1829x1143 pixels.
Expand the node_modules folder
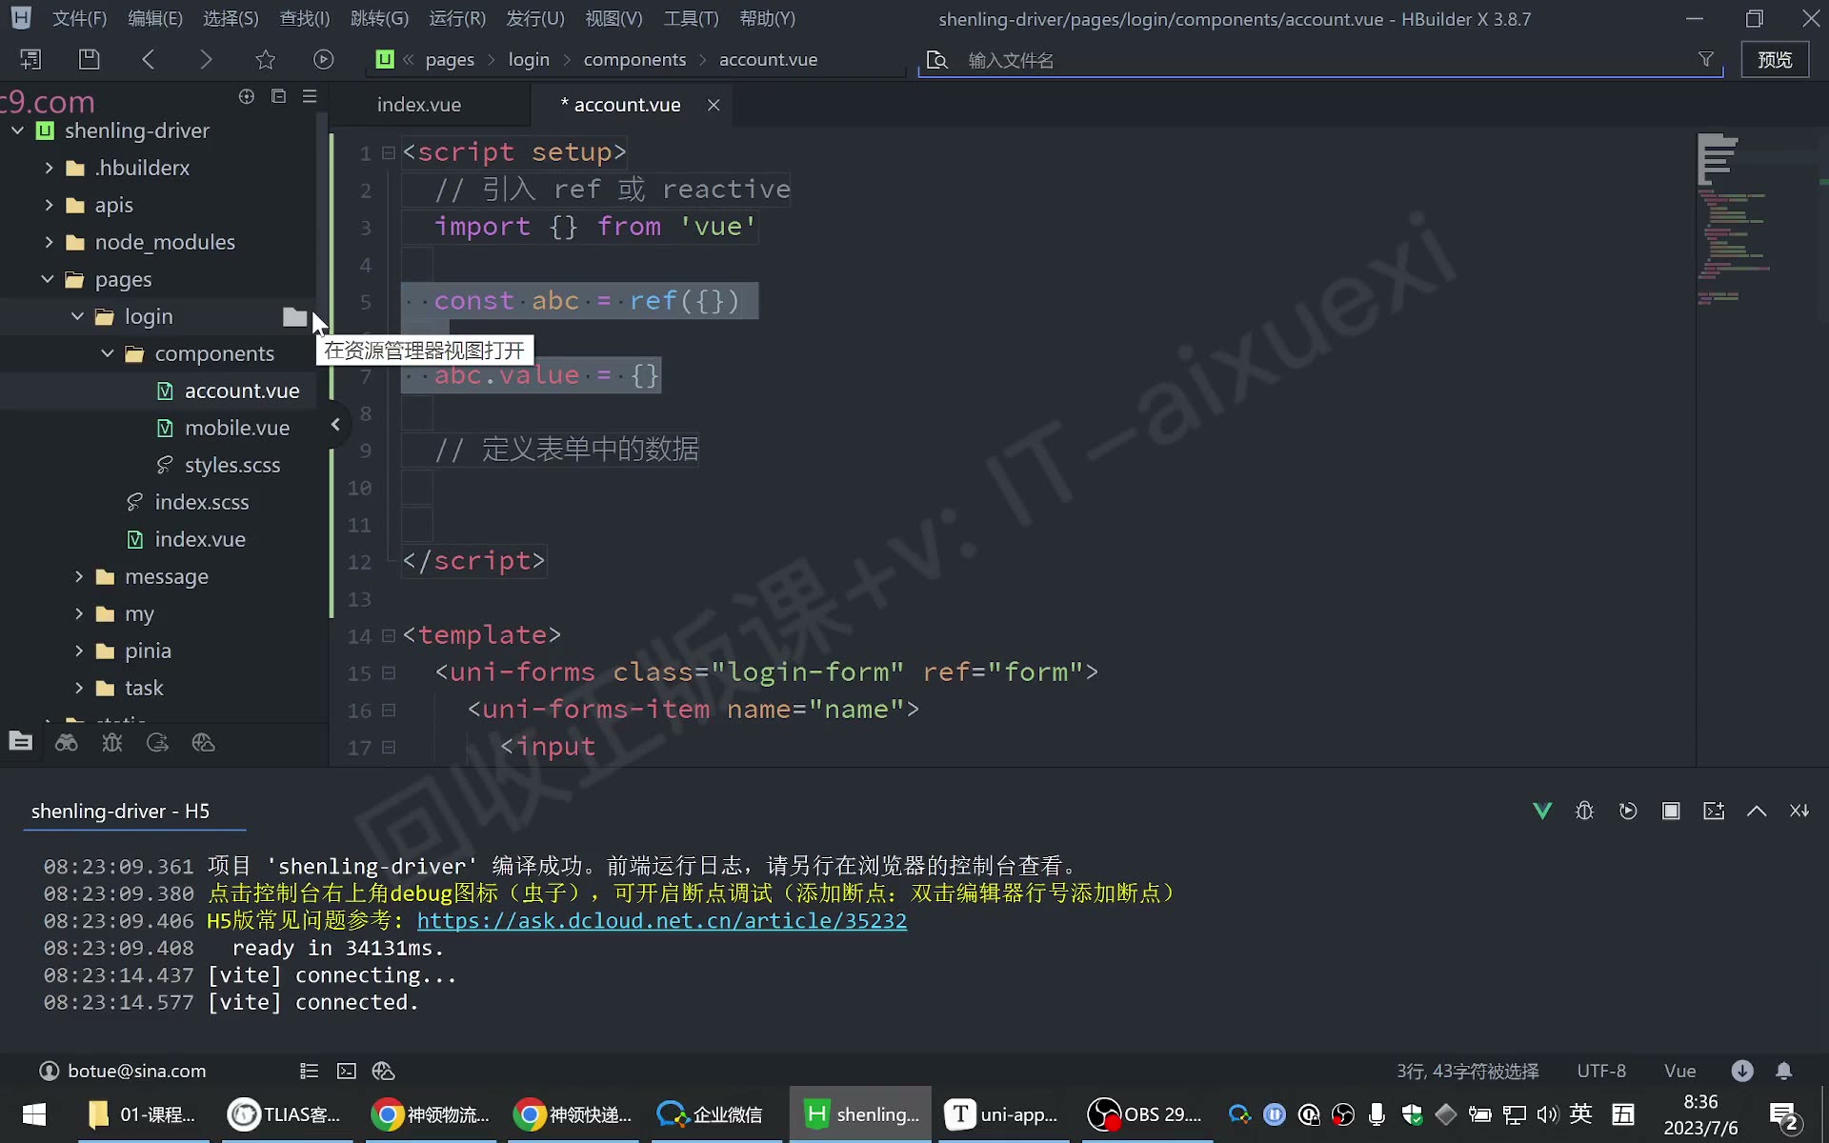[x=49, y=242]
